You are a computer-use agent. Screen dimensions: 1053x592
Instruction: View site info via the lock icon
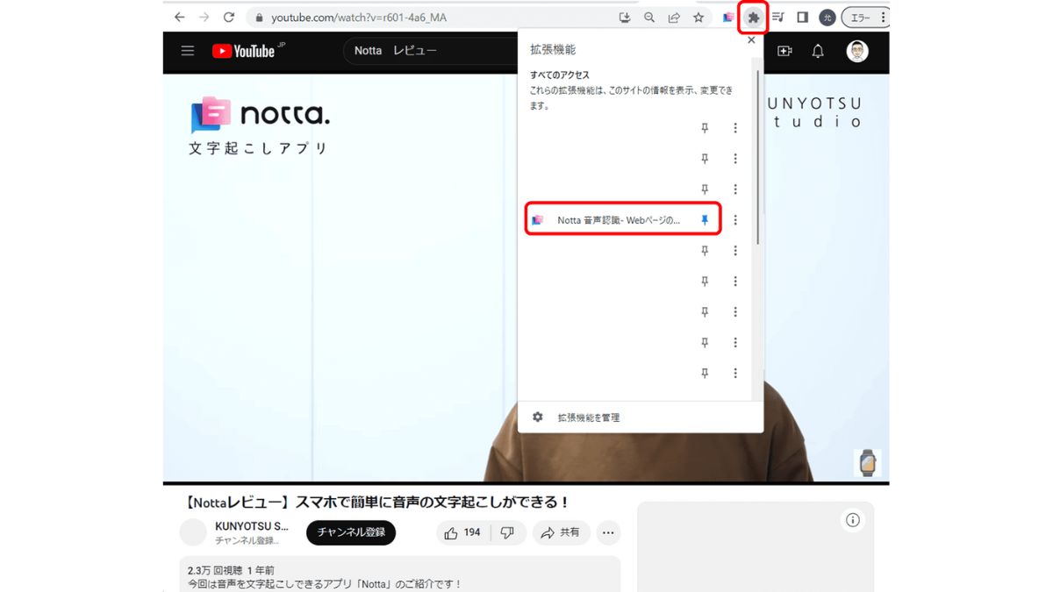[x=260, y=18]
